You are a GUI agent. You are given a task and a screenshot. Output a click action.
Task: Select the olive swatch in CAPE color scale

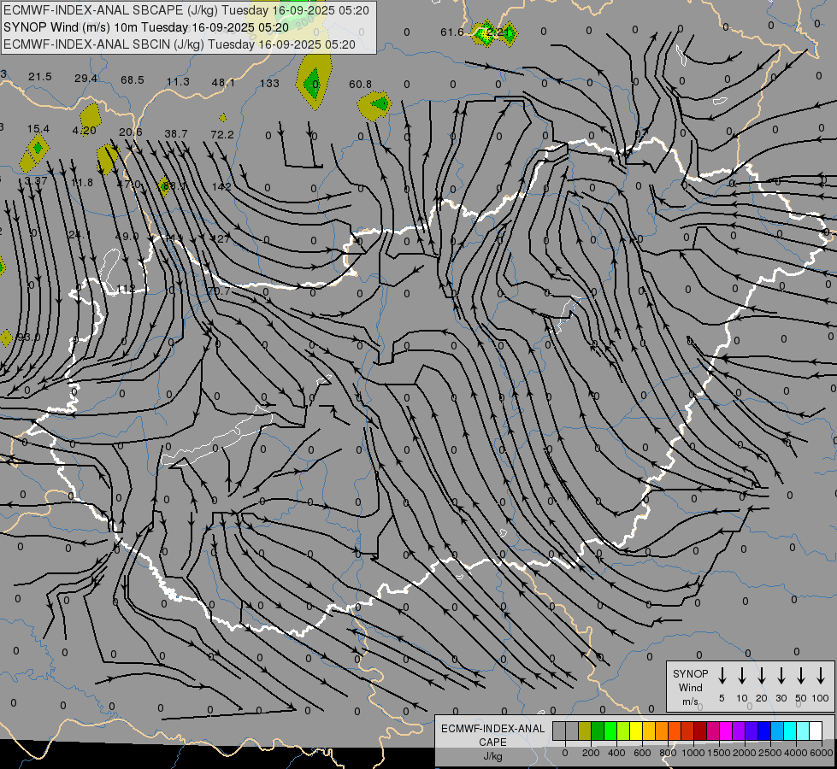click(x=585, y=731)
